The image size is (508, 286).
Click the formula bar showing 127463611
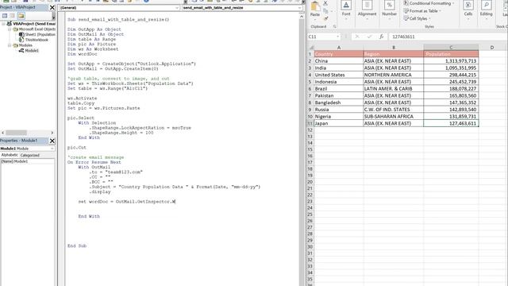point(448,37)
